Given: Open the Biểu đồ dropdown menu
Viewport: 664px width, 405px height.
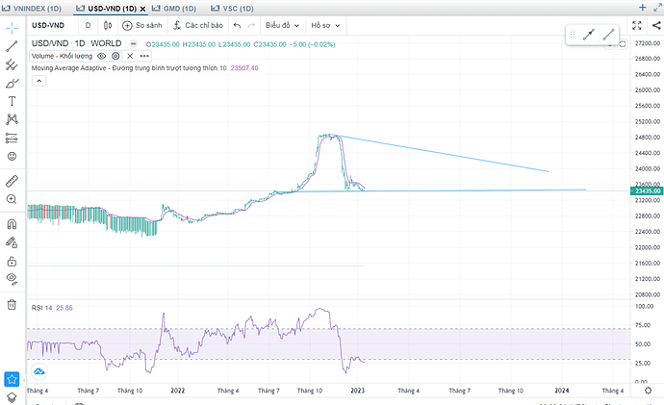Looking at the screenshot, I should [x=281, y=26].
